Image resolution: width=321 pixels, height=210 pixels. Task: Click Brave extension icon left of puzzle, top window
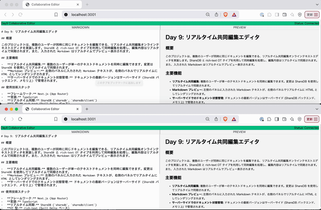click(262, 15)
